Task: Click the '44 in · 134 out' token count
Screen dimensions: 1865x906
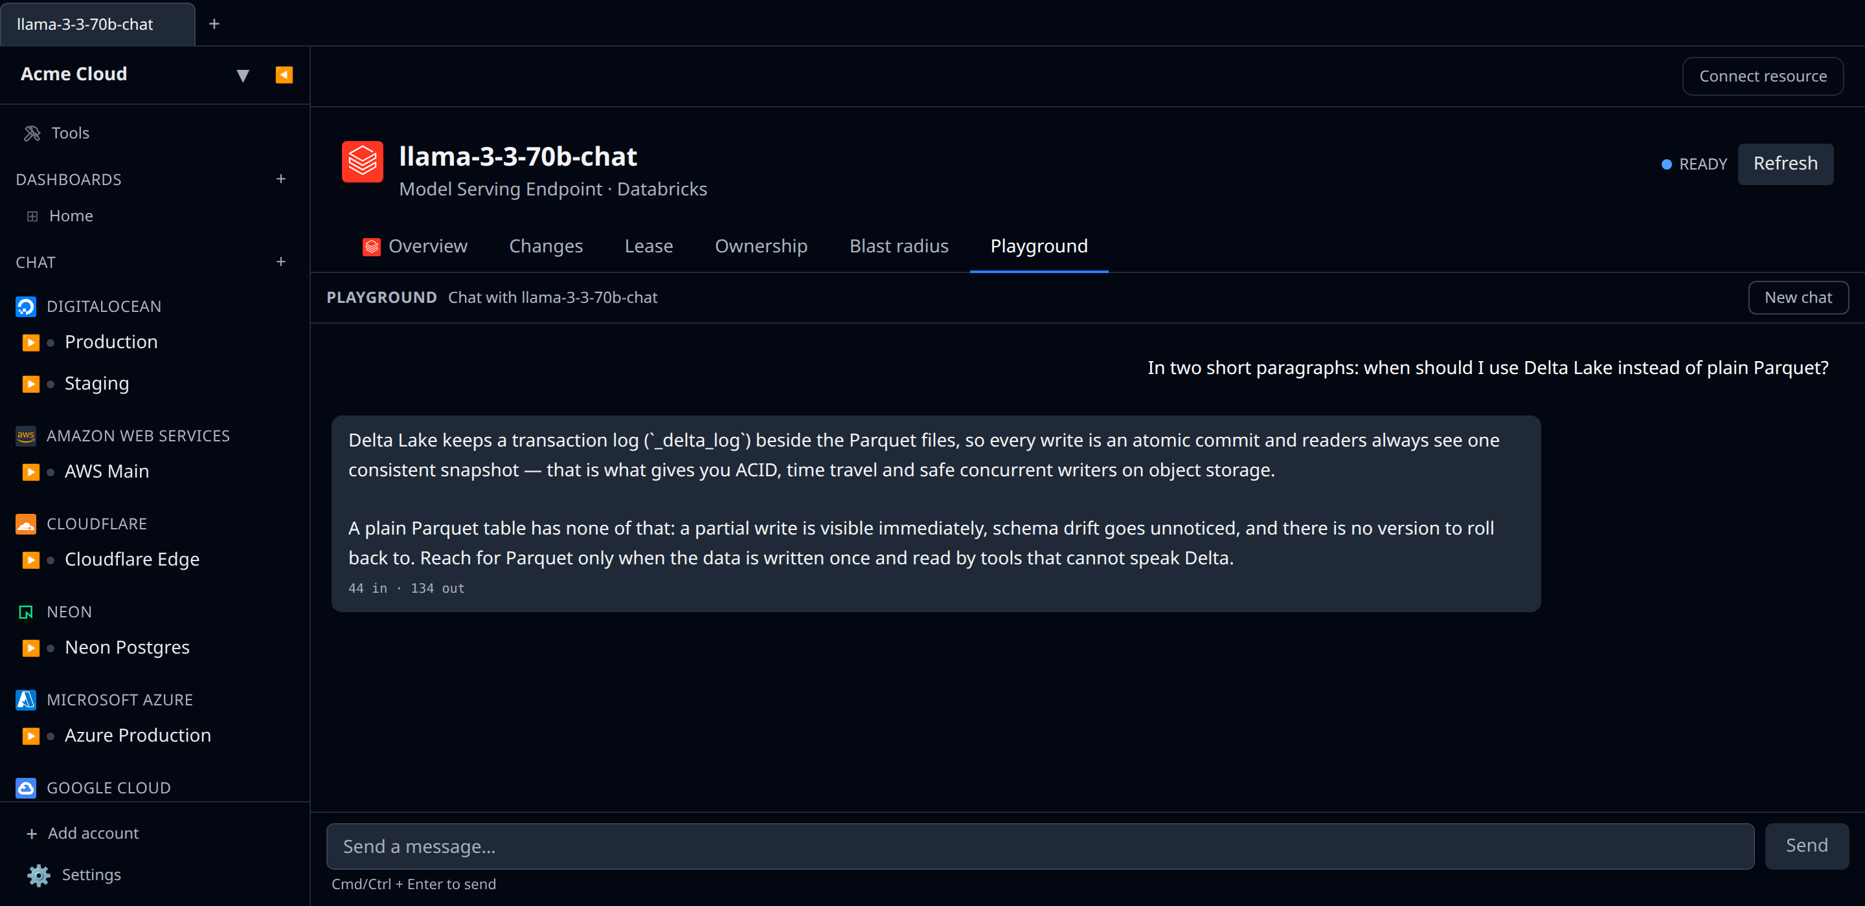Action: (x=406, y=588)
